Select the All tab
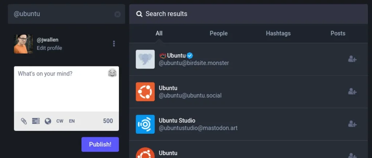Image resolution: width=372 pixels, height=158 pixels. tap(159, 33)
